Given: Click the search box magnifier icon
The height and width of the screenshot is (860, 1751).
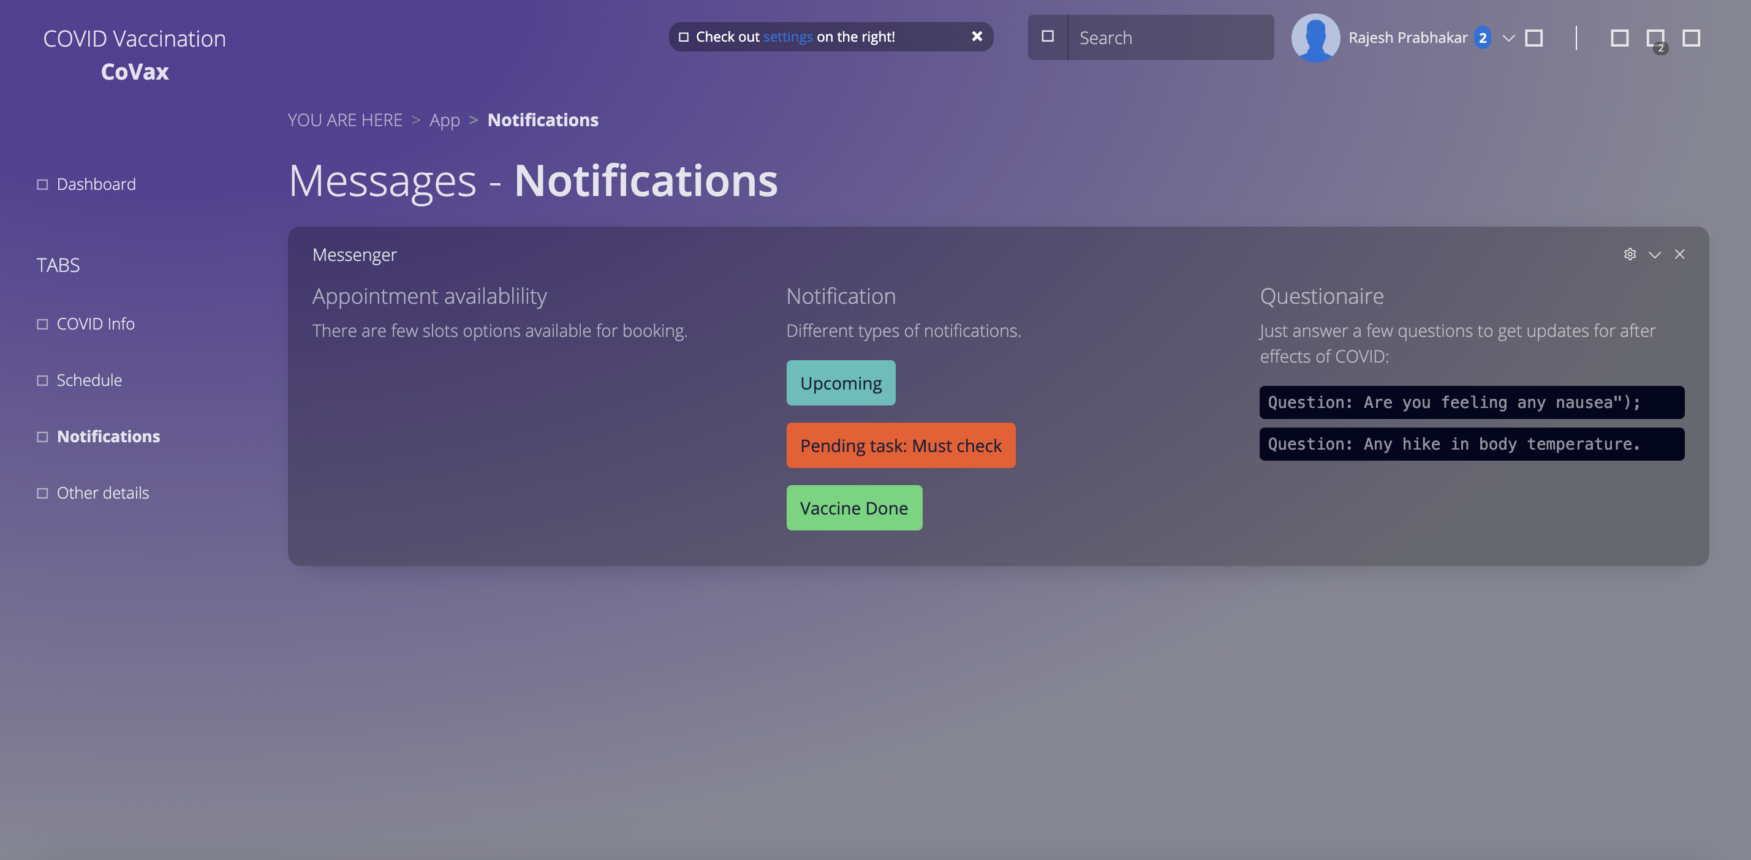Looking at the screenshot, I should (x=1048, y=37).
